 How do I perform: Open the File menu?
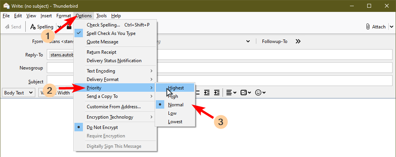6,16
